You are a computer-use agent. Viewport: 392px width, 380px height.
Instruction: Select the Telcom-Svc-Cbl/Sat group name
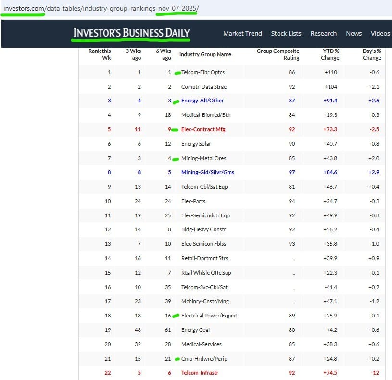tap(204, 287)
